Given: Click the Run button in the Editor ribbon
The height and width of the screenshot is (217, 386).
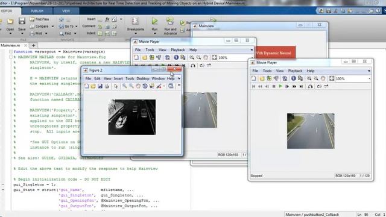Looking at the screenshot, I should click(x=154, y=24).
